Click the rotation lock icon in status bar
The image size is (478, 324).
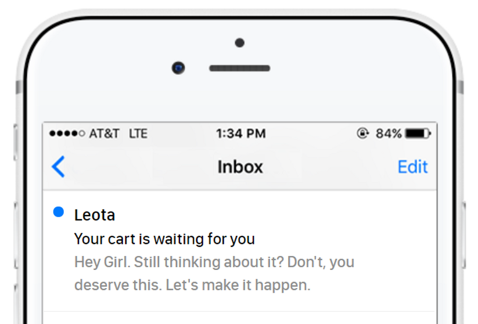tap(362, 134)
